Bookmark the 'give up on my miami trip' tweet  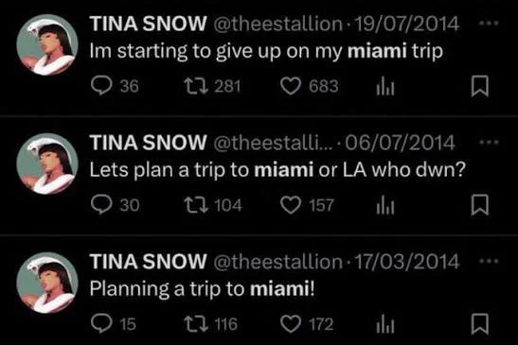[x=480, y=86]
